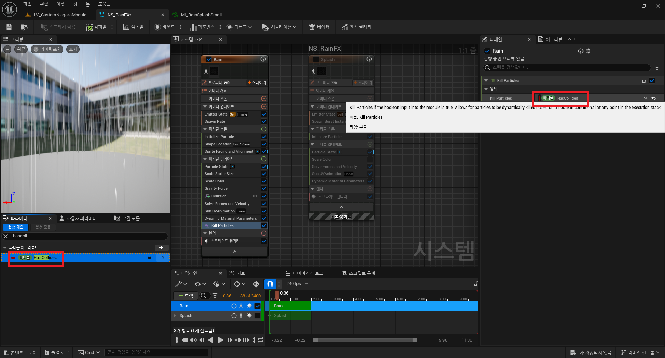Open details panel settings gear
The height and width of the screenshot is (358, 665).
[x=588, y=51]
